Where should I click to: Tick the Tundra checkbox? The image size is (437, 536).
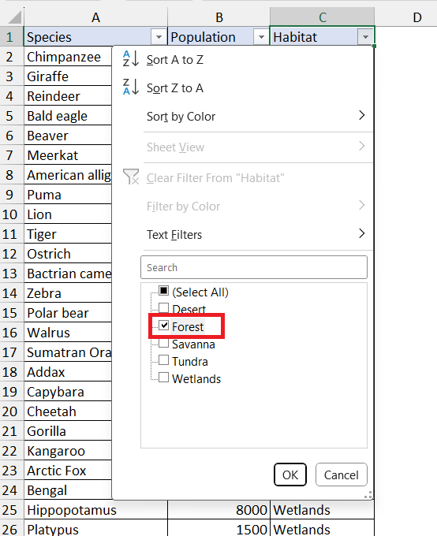click(x=164, y=360)
